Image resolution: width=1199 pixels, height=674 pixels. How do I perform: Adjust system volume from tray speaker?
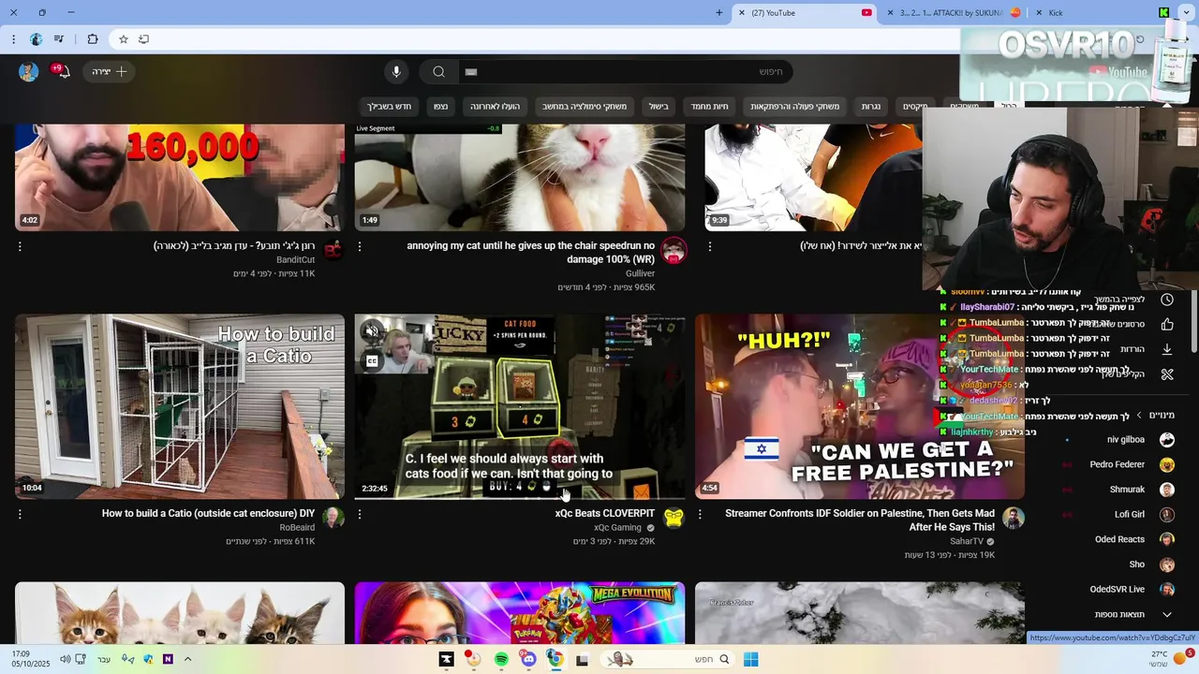point(65,659)
